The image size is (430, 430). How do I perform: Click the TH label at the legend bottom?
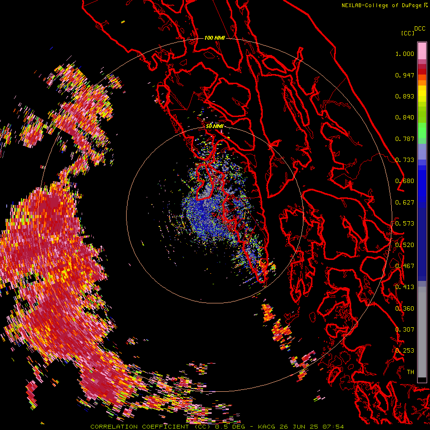[x=410, y=372]
